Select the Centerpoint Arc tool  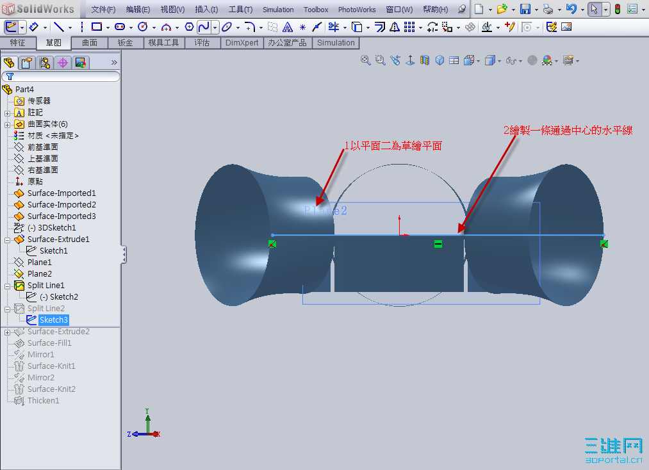pos(166,28)
